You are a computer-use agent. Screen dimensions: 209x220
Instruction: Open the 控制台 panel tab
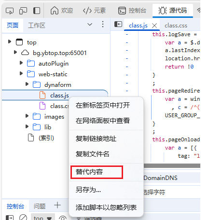point(132,11)
